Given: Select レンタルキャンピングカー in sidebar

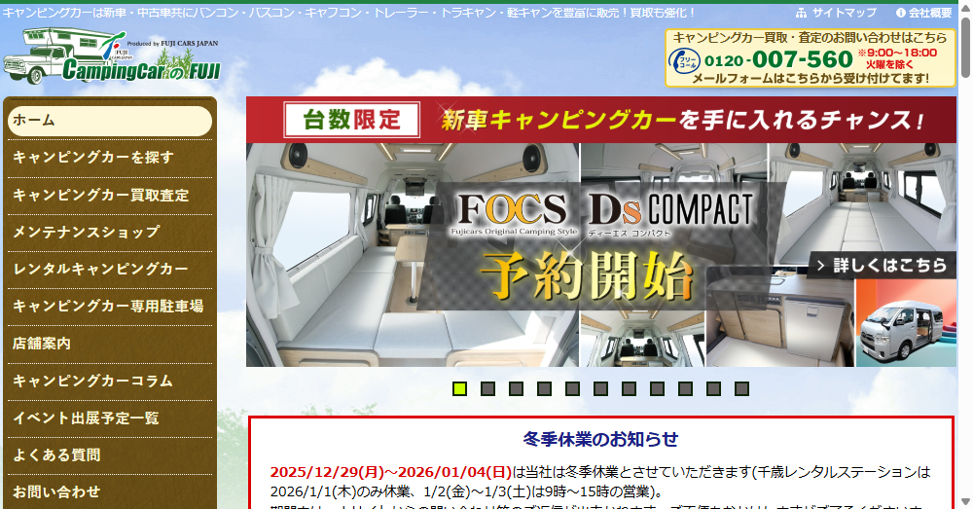Looking at the screenshot, I should pos(109,269).
